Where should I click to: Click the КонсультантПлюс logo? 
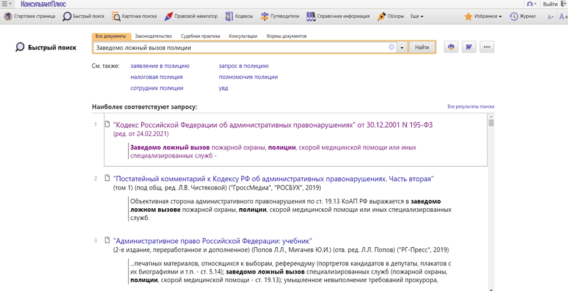(43, 4)
